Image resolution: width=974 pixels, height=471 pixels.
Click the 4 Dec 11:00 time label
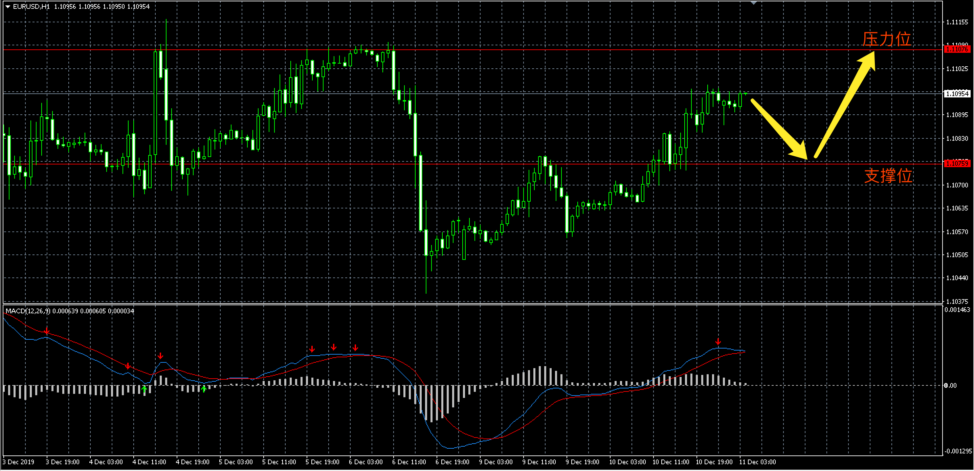(149, 462)
